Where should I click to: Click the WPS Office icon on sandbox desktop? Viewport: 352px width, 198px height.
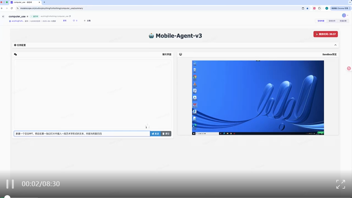coord(194,104)
